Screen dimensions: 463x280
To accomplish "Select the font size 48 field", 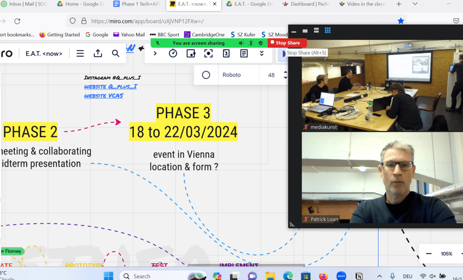I will (x=271, y=75).
